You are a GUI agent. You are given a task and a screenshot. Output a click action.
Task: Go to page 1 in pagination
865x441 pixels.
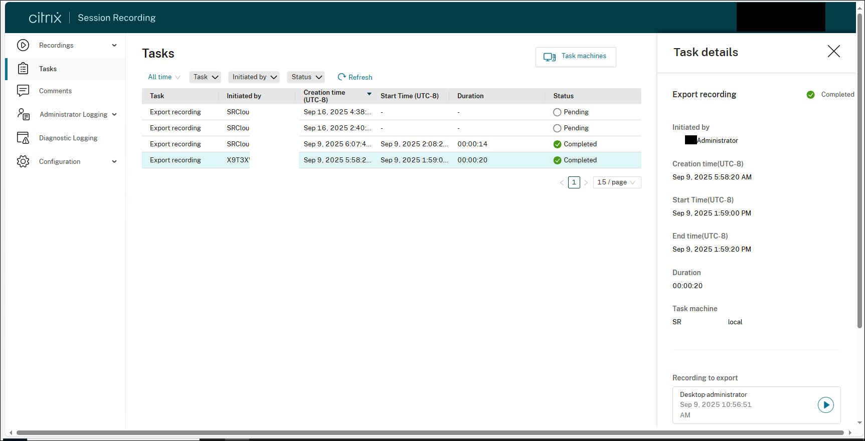574,182
